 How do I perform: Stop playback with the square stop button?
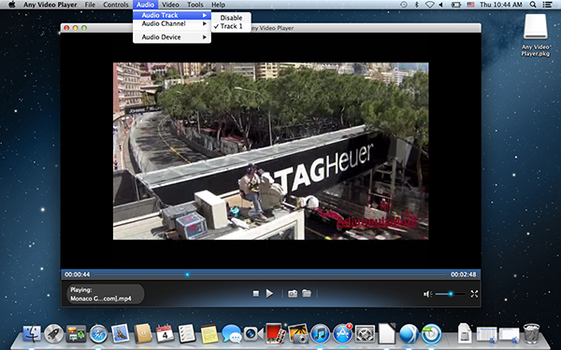pos(256,294)
